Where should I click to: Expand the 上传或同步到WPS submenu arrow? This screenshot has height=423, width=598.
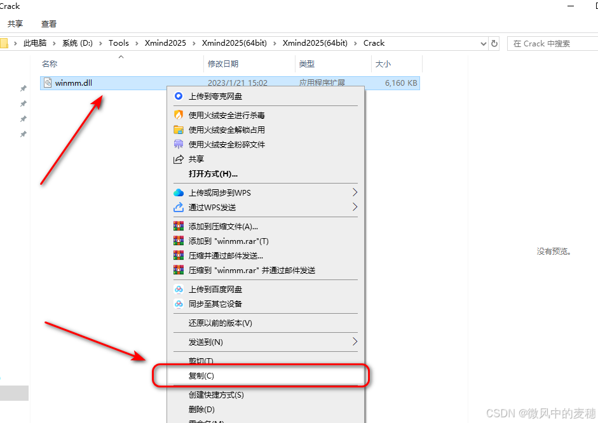(355, 192)
